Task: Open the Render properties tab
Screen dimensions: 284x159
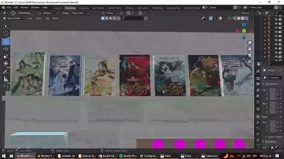Action: tap(258, 78)
